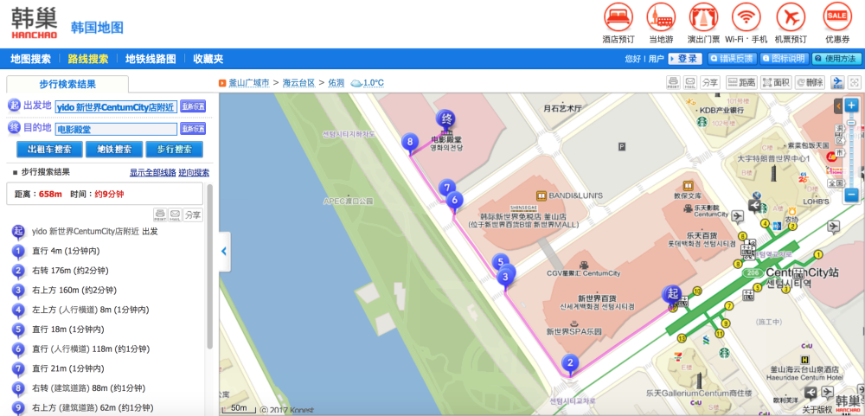Open hotel booking icon (酒店预订)
The image size is (865, 416).
pyautogui.click(x=618, y=17)
